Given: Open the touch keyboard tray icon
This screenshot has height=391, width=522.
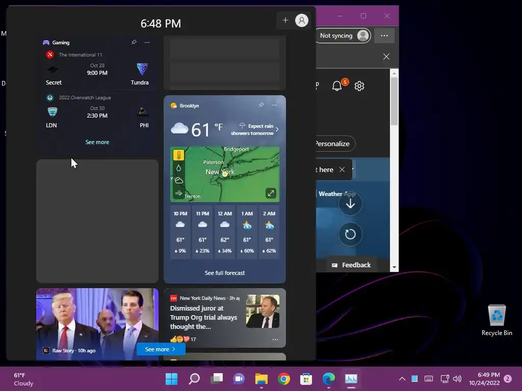Looking at the screenshot, I should [429, 379].
